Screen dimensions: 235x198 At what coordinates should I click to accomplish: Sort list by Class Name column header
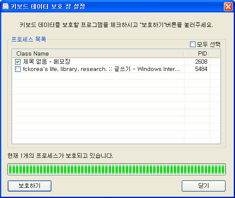[98, 53]
